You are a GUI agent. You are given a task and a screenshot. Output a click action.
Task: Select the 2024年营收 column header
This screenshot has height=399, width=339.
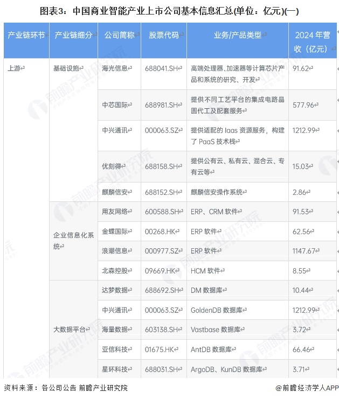311,41
